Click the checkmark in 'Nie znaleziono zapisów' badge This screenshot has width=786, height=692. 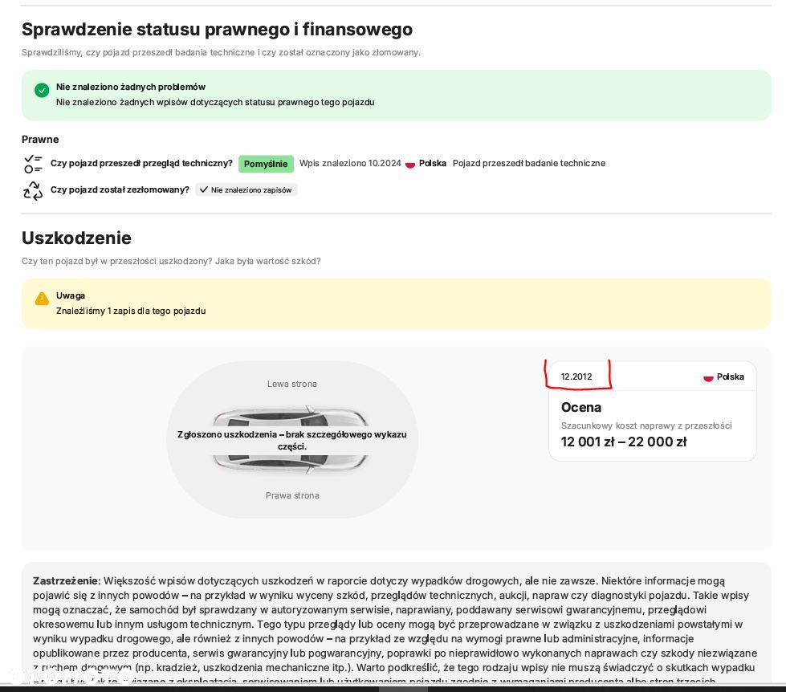click(x=204, y=190)
